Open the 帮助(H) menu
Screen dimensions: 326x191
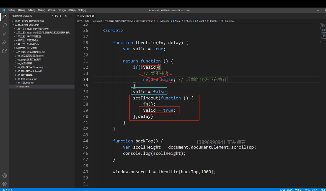point(82,10)
